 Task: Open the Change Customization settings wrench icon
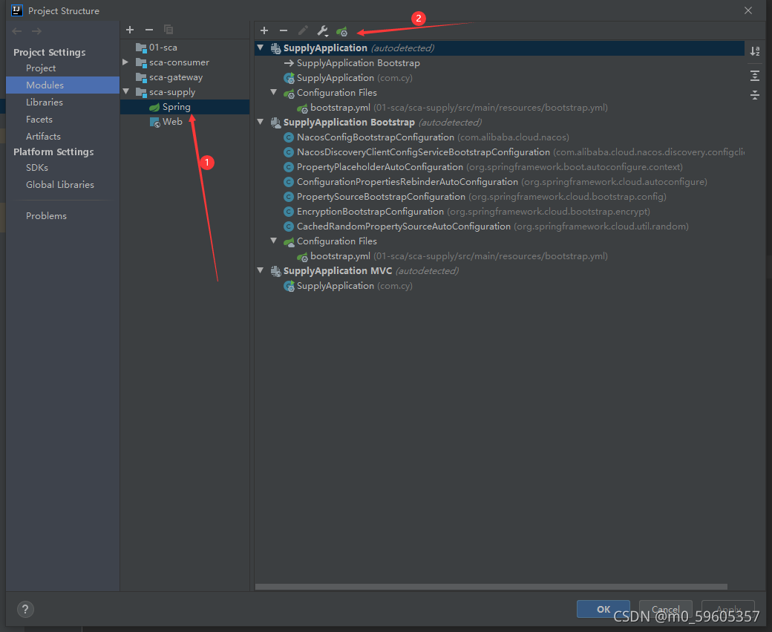point(323,30)
